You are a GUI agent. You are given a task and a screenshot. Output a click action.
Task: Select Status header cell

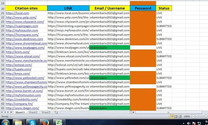coord(164,8)
